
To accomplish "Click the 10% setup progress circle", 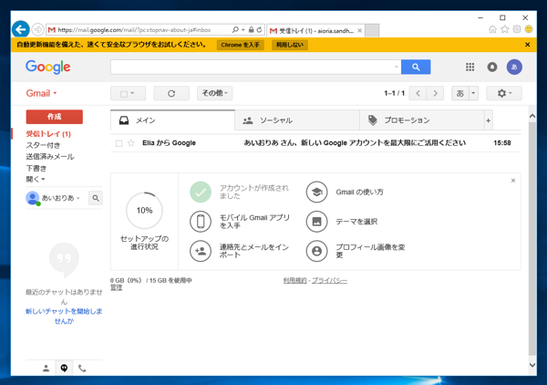I will point(144,211).
